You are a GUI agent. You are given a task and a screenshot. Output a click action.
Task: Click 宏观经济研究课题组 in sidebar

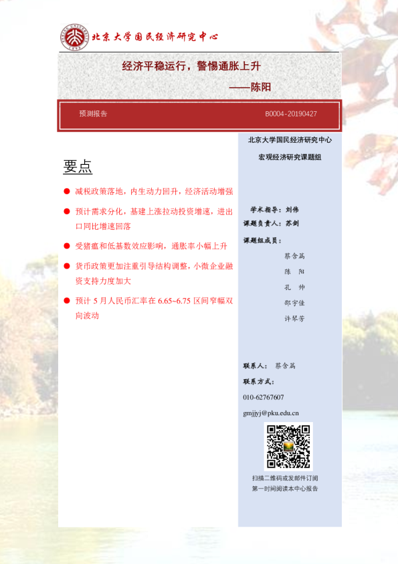[x=290, y=157]
